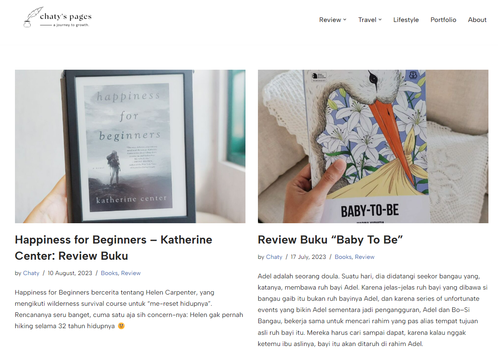Screen dimensions: 498x351
Task: Open the Travel menu item
Action: coord(367,19)
